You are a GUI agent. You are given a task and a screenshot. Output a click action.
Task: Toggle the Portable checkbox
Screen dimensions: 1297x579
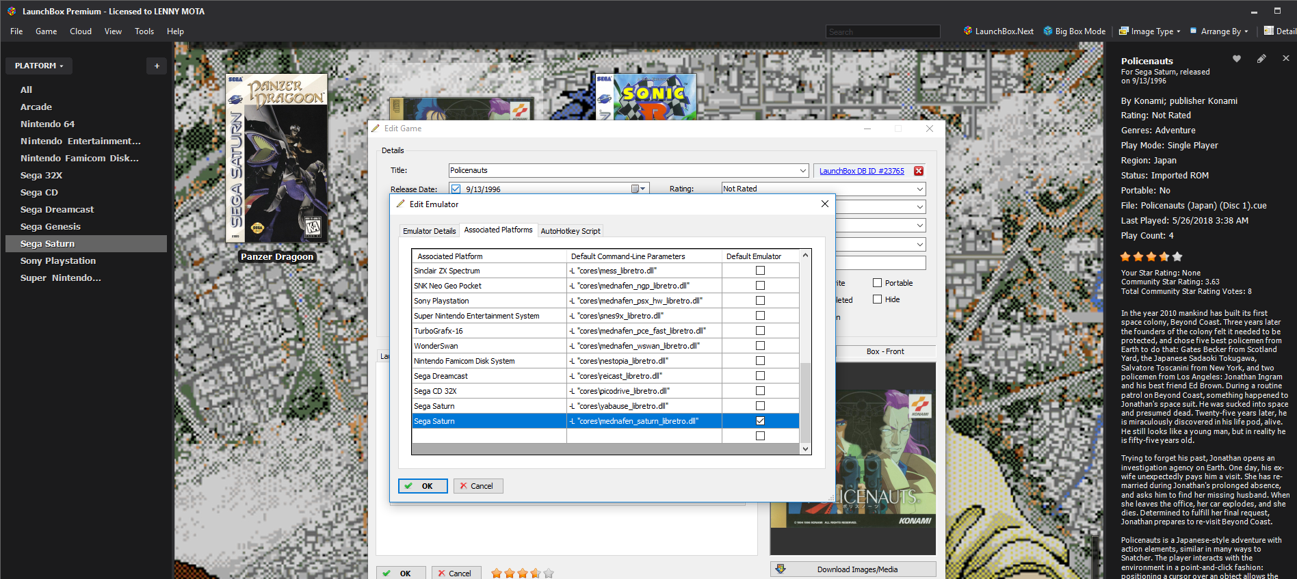(877, 283)
